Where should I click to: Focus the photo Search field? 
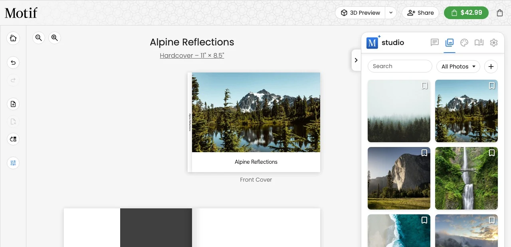coord(400,66)
